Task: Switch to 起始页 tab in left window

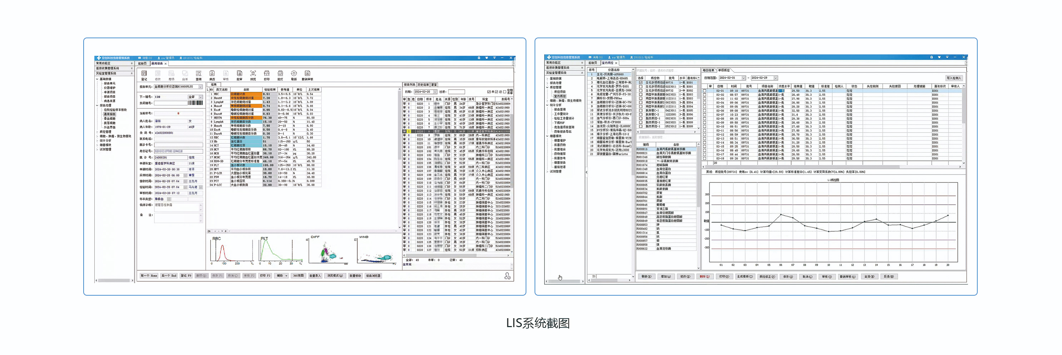Action: [142, 64]
